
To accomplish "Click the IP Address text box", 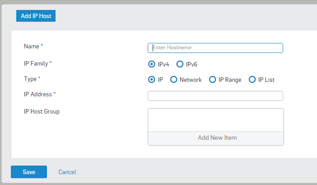I will (215, 96).
